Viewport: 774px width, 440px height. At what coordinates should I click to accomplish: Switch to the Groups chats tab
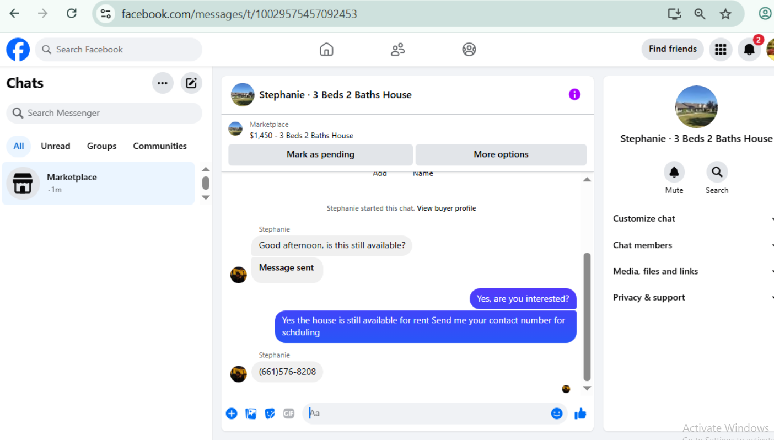point(101,146)
